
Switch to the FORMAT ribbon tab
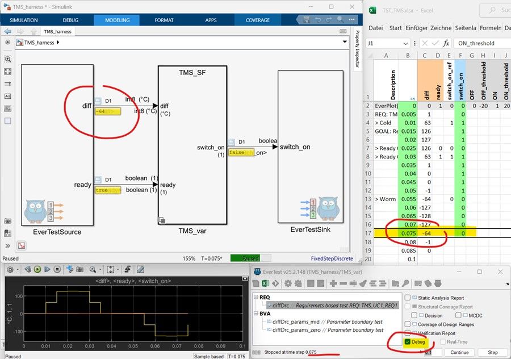tap(164, 20)
